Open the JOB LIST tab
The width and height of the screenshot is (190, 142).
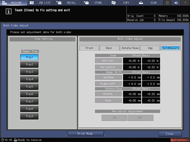[x=41, y=3]
